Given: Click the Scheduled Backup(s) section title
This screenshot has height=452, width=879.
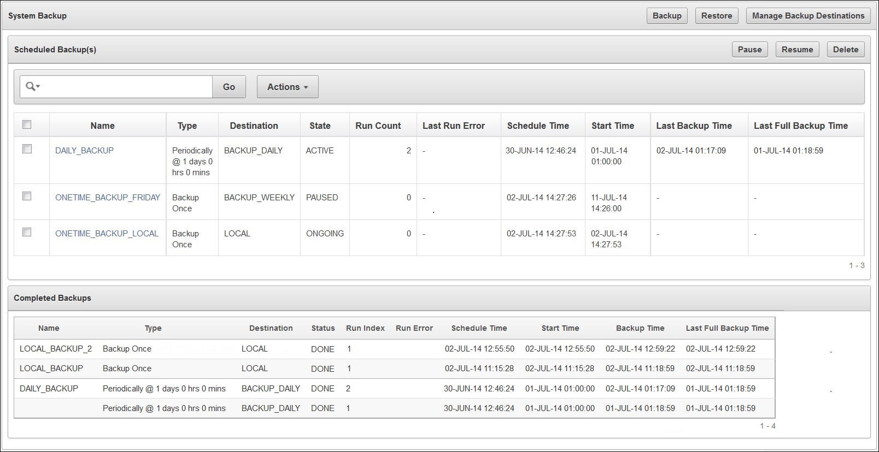Looking at the screenshot, I should [55, 49].
